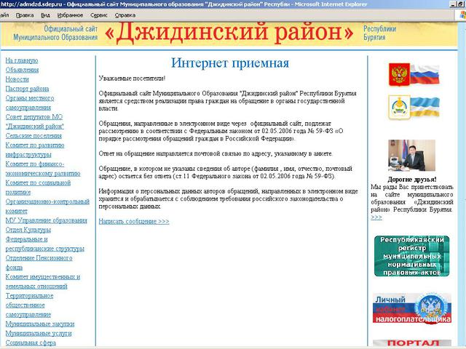Open Комитет по развитию инфраструктуры link
This screenshot has width=466, height=349.
point(35,150)
